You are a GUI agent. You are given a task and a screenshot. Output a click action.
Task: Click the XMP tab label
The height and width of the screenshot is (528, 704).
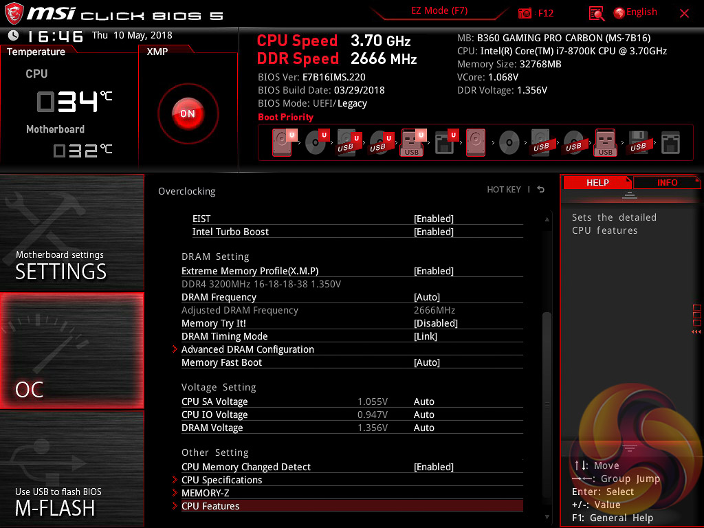tap(157, 52)
